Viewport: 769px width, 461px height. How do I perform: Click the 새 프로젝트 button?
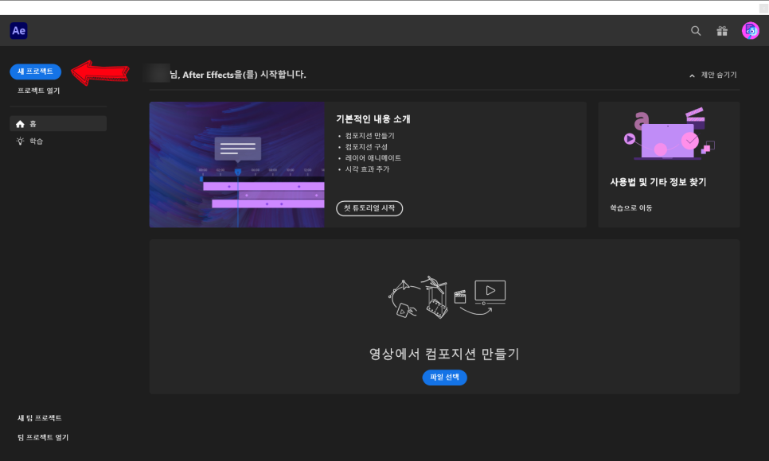click(35, 72)
